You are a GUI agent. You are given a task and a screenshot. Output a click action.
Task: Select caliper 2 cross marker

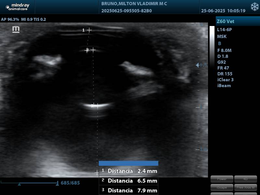coord(93,50)
